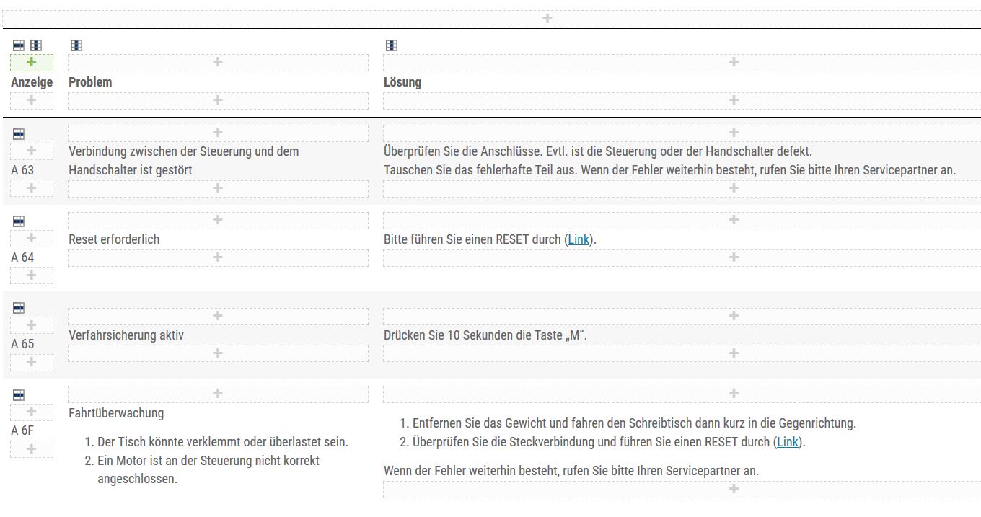This screenshot has width=981, height=517.
Task: Click the plus placeholder below the A 6F solution text
Action: pyautogui.click(x=734, y=489)
